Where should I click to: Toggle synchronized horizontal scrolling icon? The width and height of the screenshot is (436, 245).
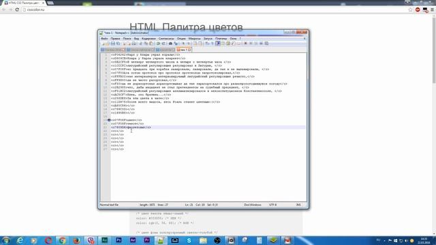200,44
